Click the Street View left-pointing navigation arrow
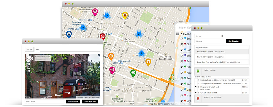The width and height of the screenshot is (273, 107). pyautogui.click(x=58, y=95)
